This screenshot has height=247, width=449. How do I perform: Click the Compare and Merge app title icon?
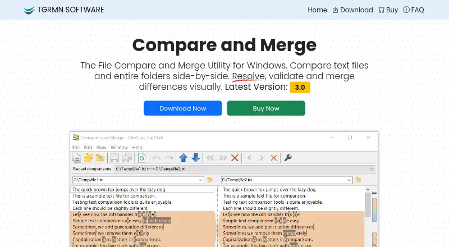pos(76,138)
